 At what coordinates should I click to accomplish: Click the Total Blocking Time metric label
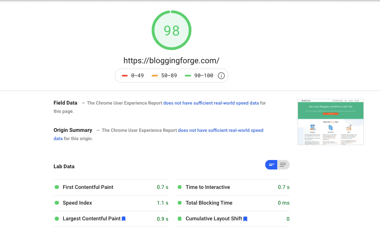click(x=209, y=203)
